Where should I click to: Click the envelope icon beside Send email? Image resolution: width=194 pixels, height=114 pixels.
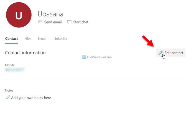[40, 22]
